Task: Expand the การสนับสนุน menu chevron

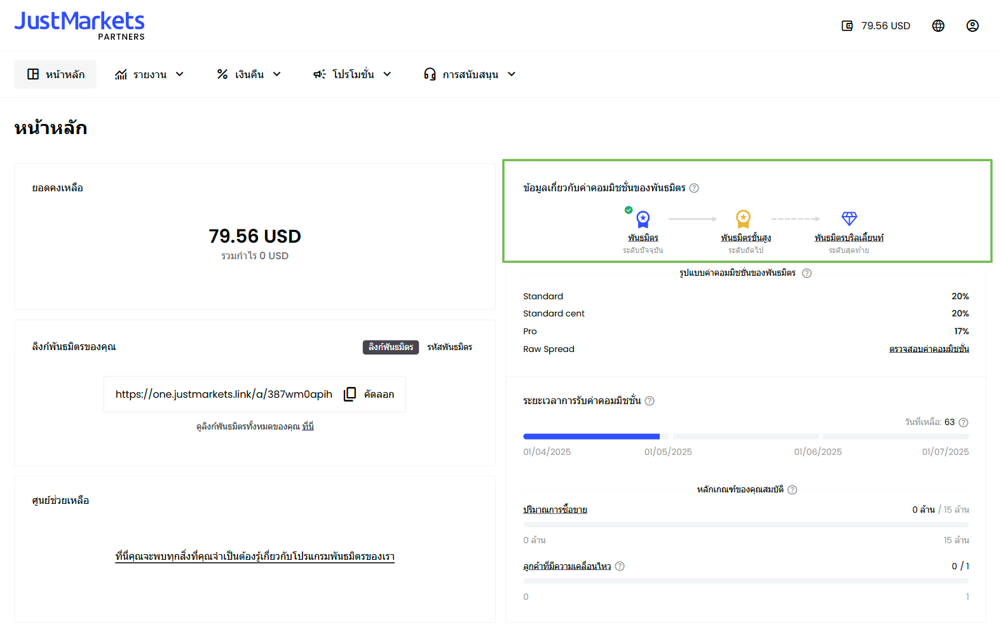Action: [x=512, y=74]
